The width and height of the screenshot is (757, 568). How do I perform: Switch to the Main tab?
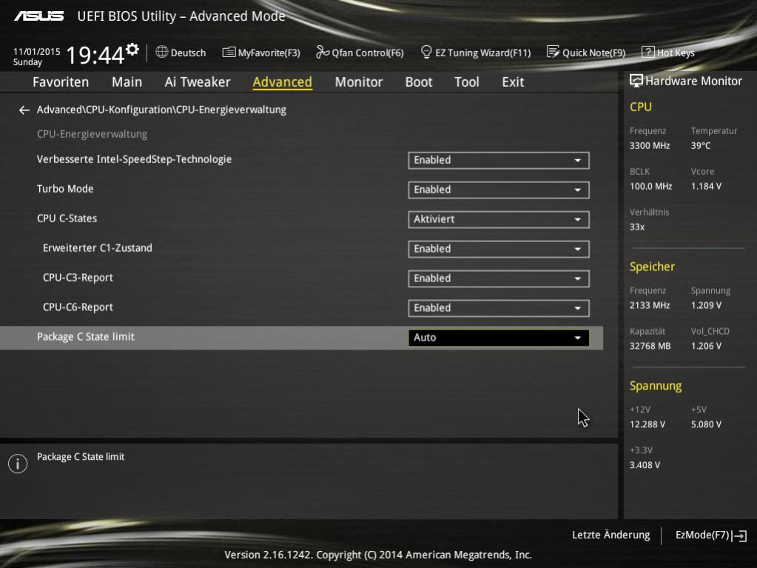click(x=127, y=82)
